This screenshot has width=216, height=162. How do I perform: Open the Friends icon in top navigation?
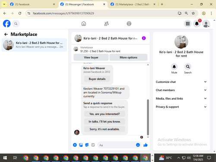point(106,24)
